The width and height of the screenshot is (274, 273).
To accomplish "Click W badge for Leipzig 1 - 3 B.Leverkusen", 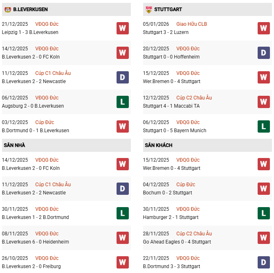I will tap(122, 28).
